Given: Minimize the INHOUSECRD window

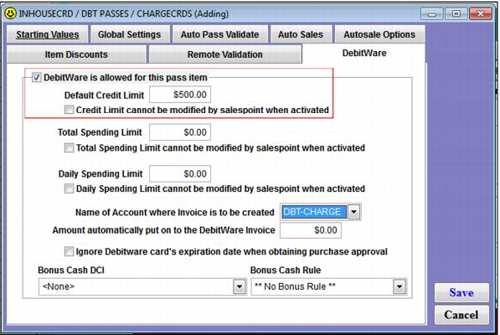Looking at the screenshot, I should 432,14.
